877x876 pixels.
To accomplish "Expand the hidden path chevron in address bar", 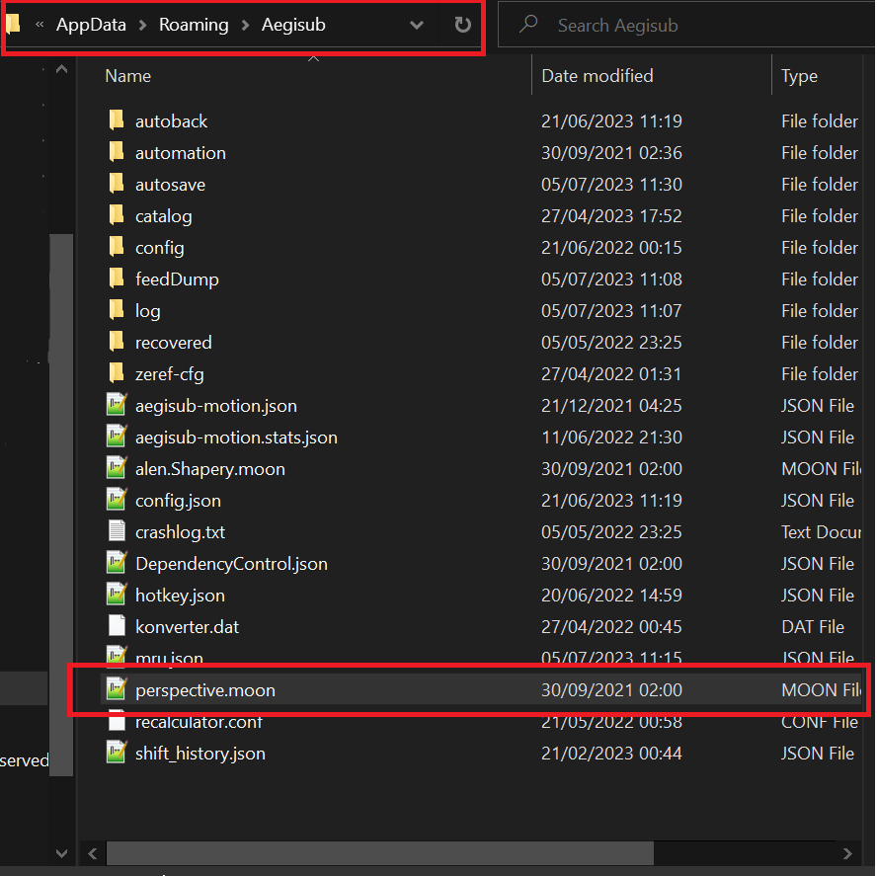I will click(40, 26).
